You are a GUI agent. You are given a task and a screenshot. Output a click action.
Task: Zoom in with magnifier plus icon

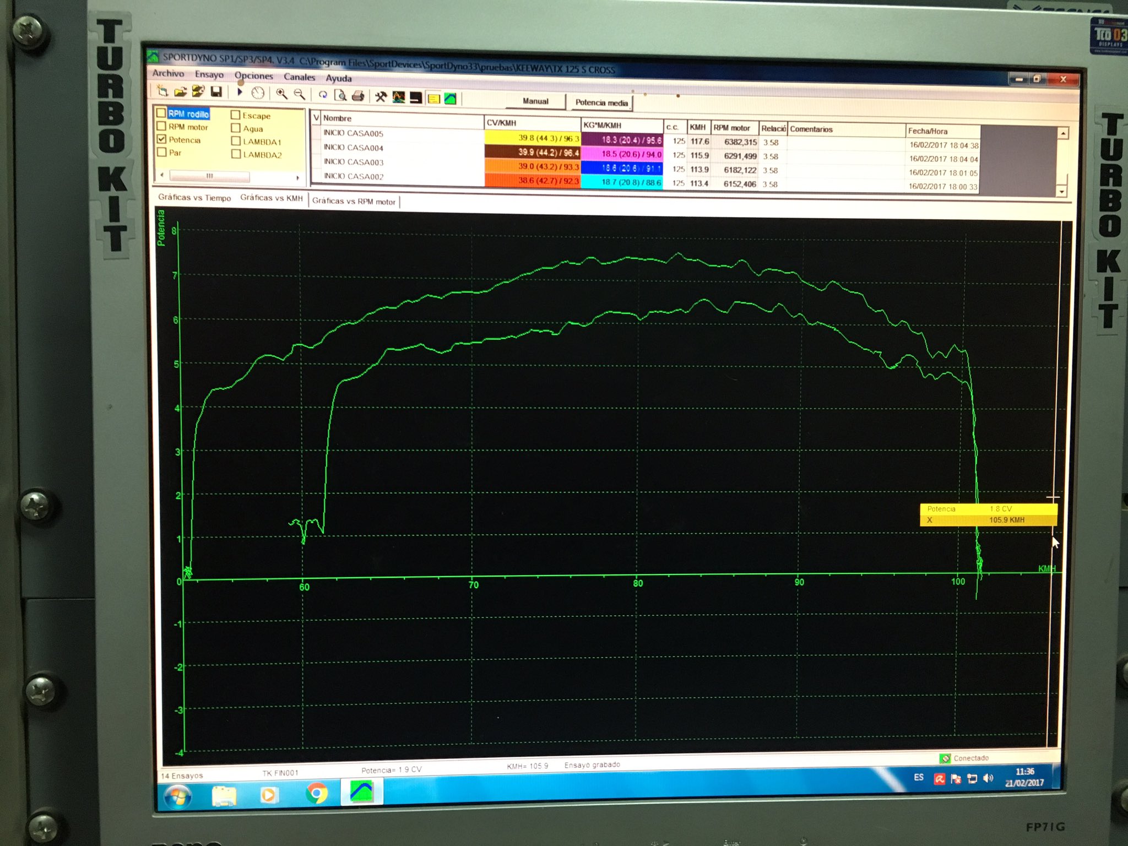pyautogui.click(x=281, y=93)
